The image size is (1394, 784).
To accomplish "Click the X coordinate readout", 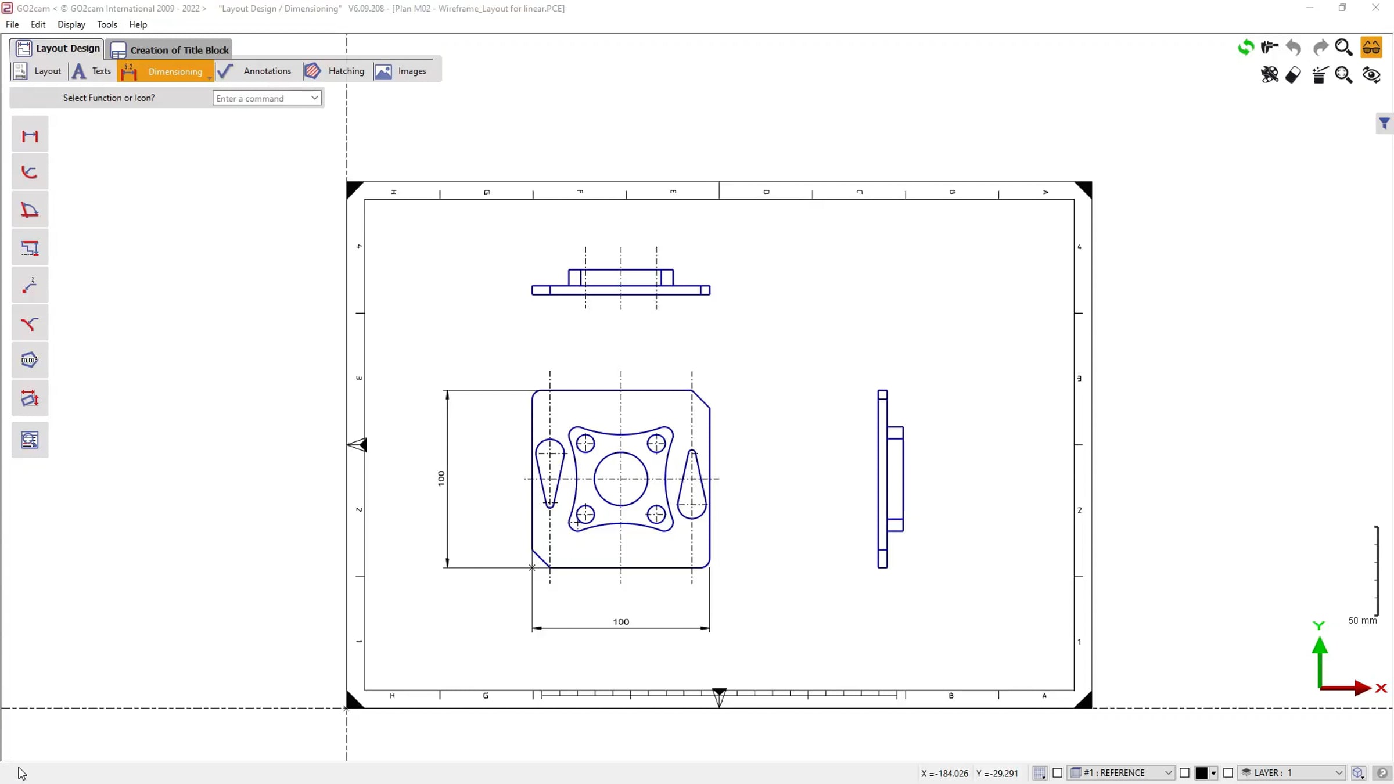I will tap(944, 774).
